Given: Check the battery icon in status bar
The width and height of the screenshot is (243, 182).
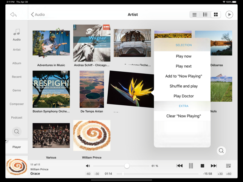Looking at the screenshot, I should pyautogui.click(x=234, y=2).
